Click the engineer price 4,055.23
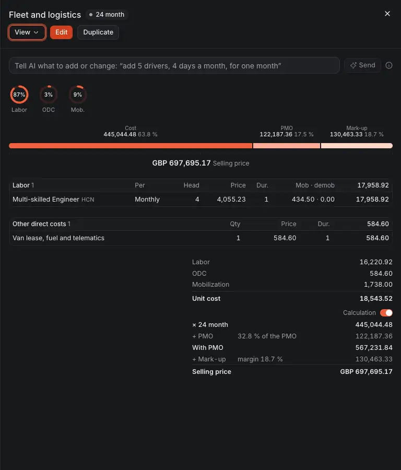 point(231,199)
